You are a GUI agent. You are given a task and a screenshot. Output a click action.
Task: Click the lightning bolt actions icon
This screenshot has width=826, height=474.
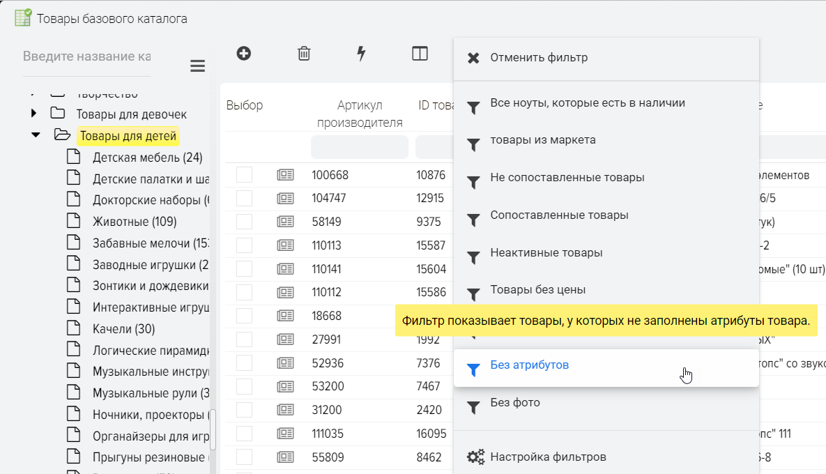(361, 54)
